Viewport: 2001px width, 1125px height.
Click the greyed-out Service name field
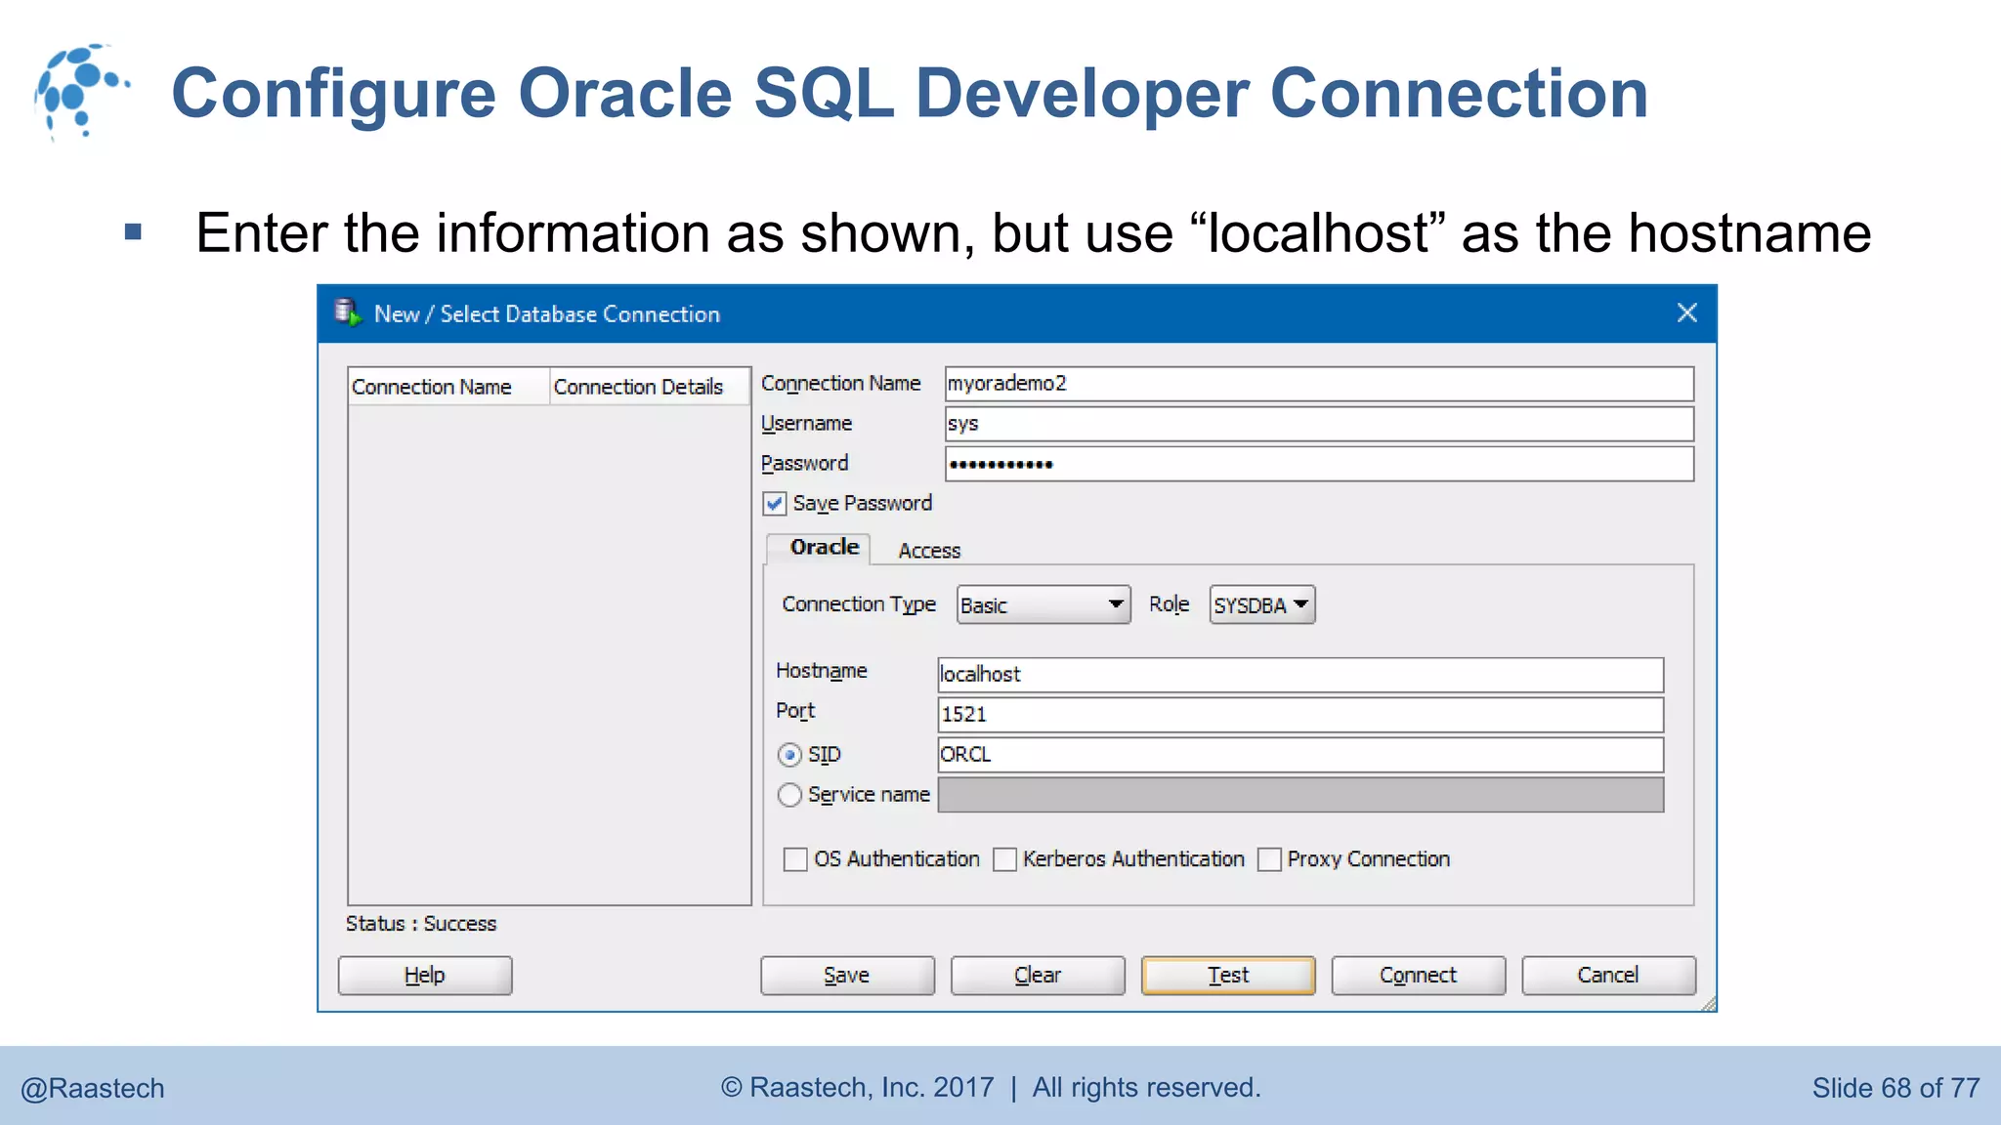point(1300,795)
